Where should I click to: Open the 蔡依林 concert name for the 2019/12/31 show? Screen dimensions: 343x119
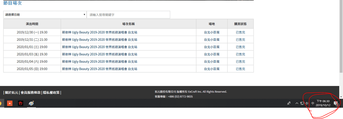[x=100, y=40]
